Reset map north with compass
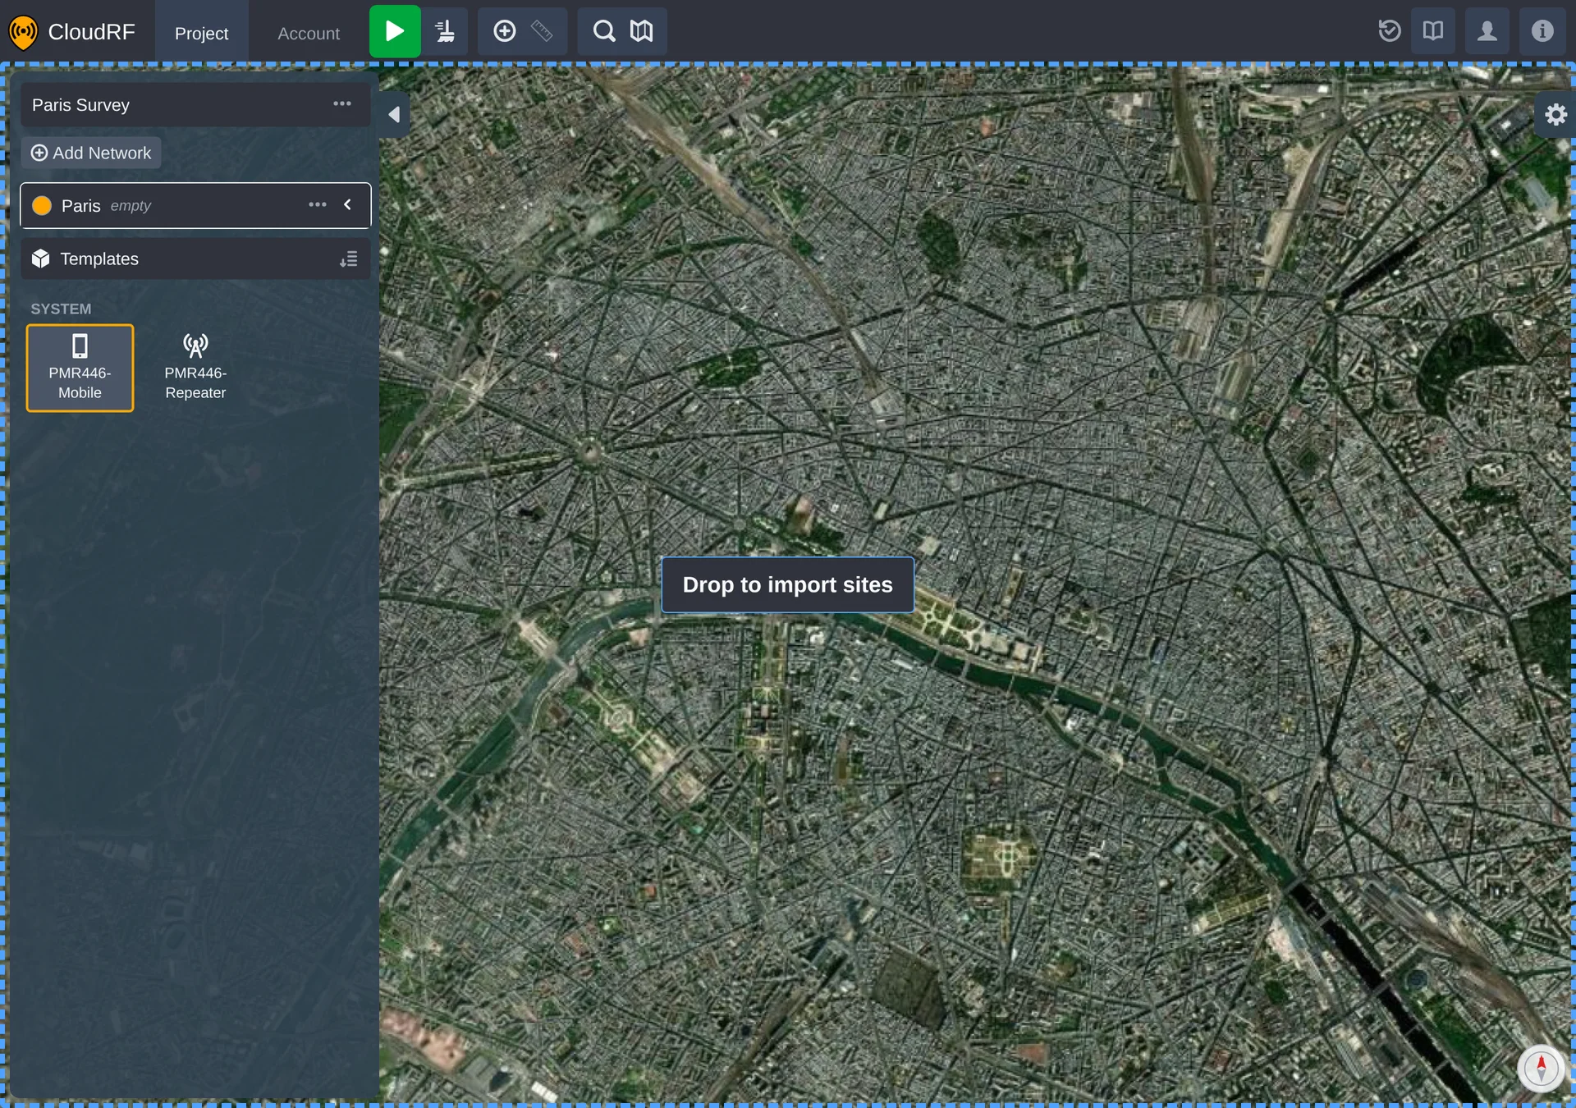Viewport: 1576px width, 1108px height. click(1541, 1068)
